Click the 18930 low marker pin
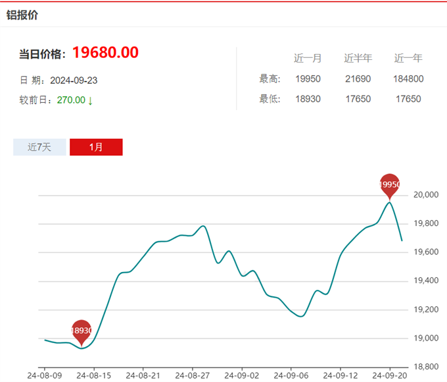447x382 pixels. (82, 331)
